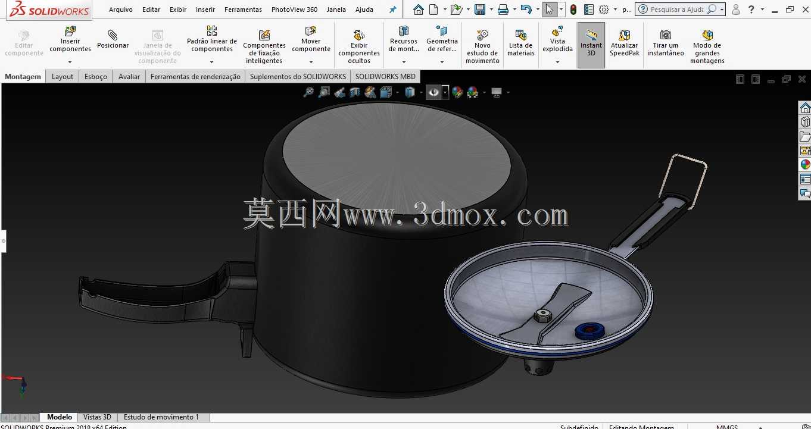
Task: Print the document using the printer icon
Action: point(503,10)
